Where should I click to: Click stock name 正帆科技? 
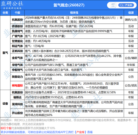[x=17, y=51]
